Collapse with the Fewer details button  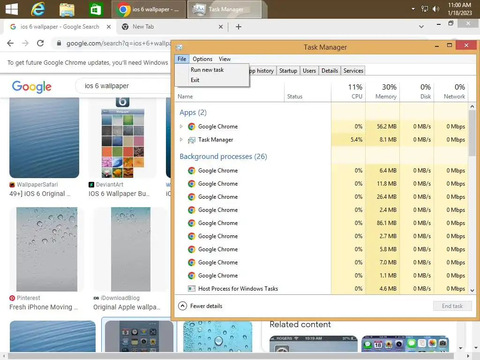point(200,306)
